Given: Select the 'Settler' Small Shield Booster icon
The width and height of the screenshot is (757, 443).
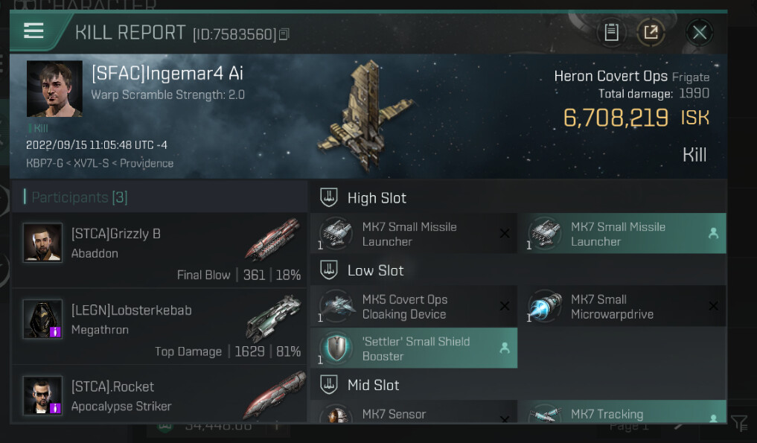Looking at the screenshot, I should click(x=336, y=348).
